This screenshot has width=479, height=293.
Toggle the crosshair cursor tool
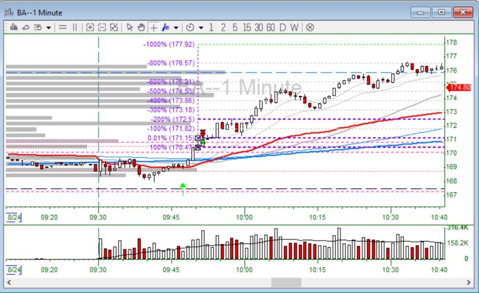tap(153, 27)
